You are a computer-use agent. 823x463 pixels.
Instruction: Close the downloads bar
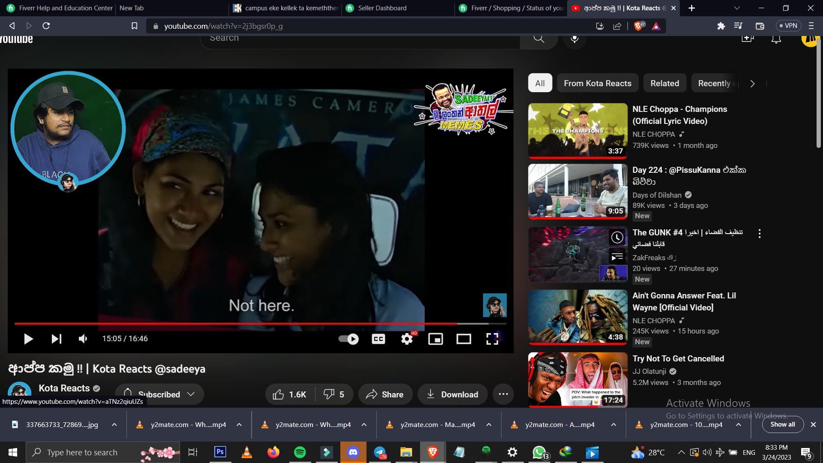813,424
